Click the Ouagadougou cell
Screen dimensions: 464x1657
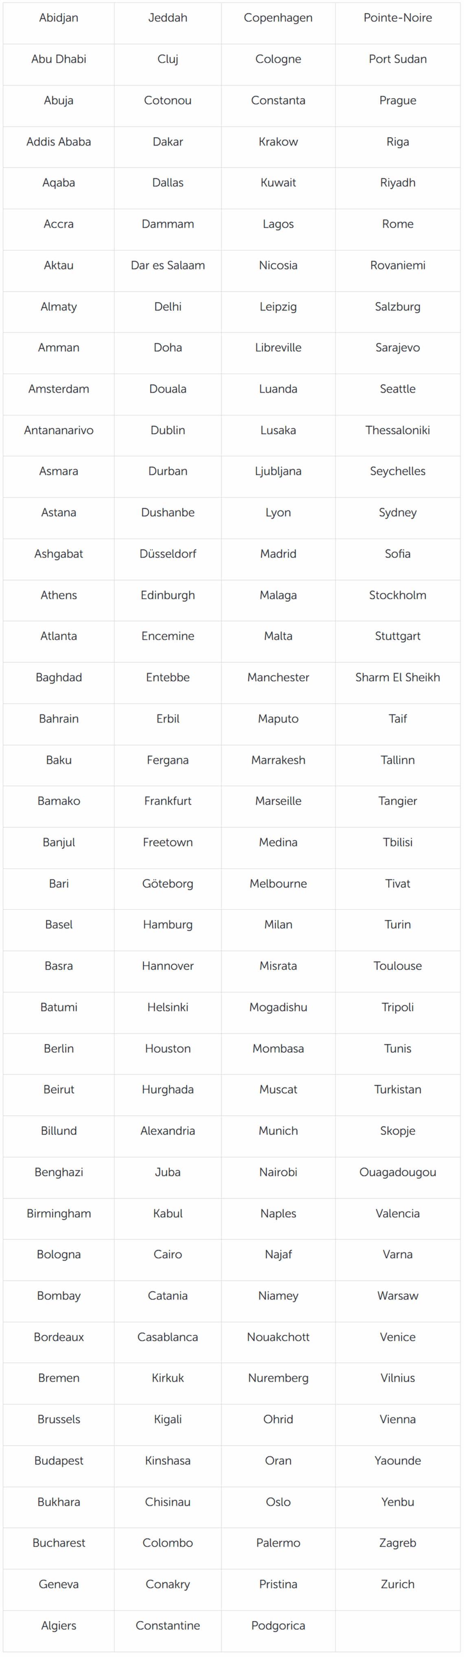coord(397,1172)
